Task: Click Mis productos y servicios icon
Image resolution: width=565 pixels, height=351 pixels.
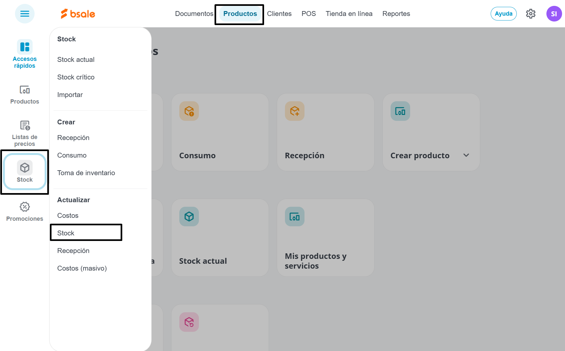Action: pos(295,217)
